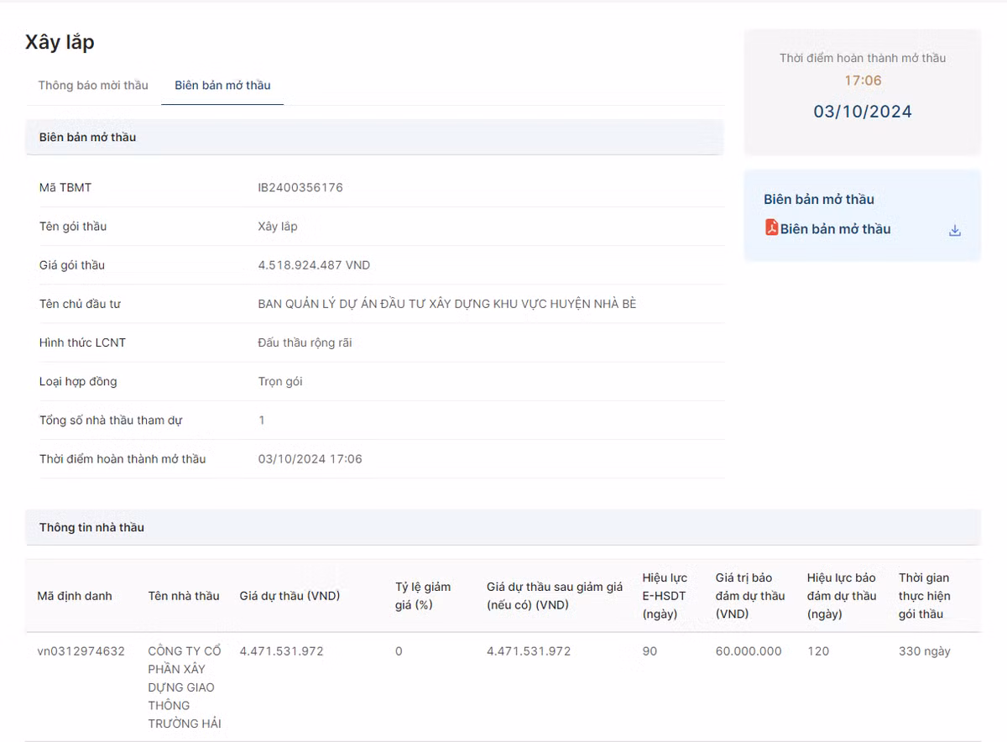Click the Mã TBMT value IB2400356176
Viewport: 1007px width, 742px height.
pos(300,187)
